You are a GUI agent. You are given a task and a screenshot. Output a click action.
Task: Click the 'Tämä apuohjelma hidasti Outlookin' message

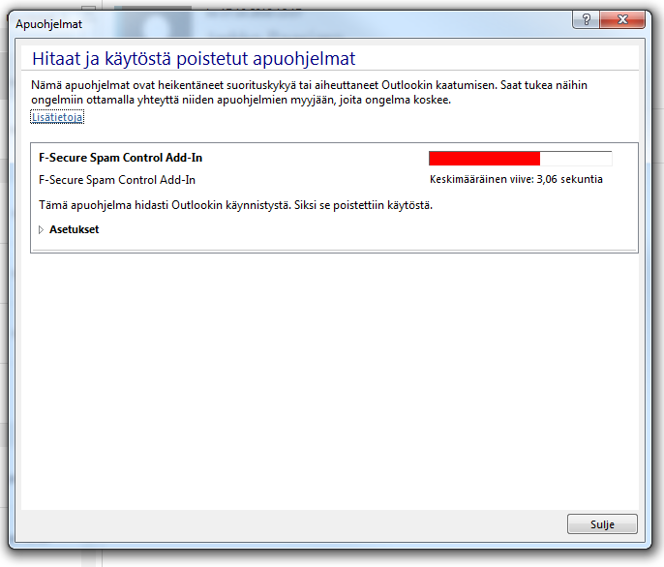(235, 205)
